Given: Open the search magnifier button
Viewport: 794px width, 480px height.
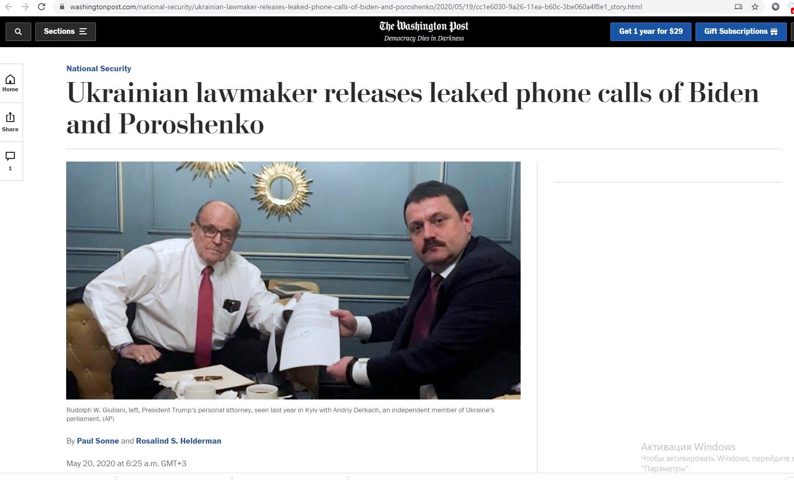Looking at the screenshot, I should point(18,32).
